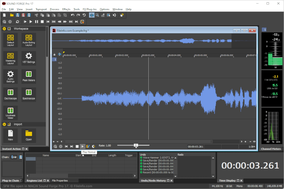
Task: Click the Spectroscope icon
Action: tap(29, 93)
